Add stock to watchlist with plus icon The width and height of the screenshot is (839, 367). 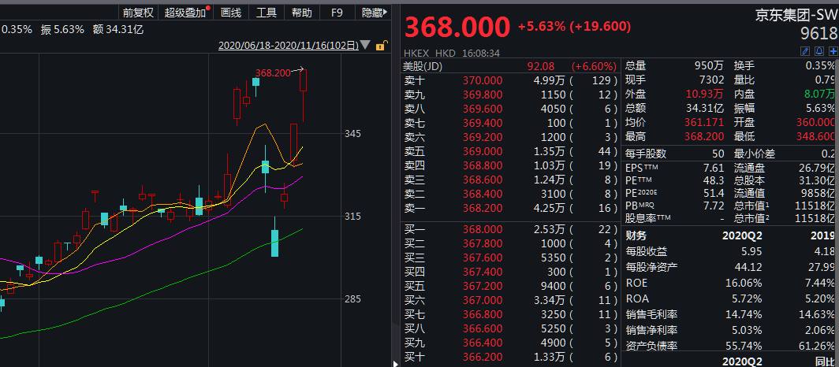tap(833, 51)
